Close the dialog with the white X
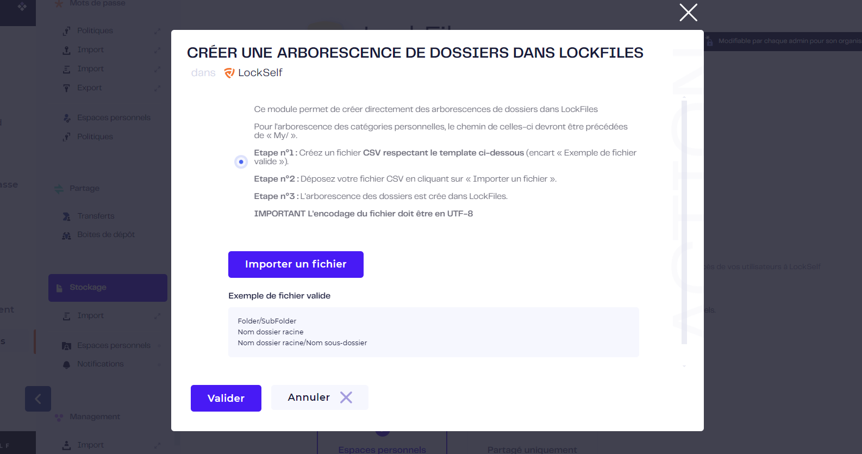 688,13
